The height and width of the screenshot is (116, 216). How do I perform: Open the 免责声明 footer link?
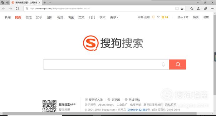coord(135,105)
